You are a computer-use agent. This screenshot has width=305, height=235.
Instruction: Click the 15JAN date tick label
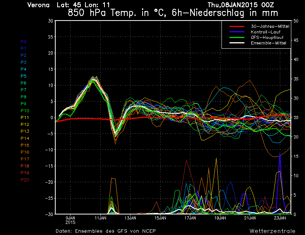pyautogui.click(x=160, y=218)
